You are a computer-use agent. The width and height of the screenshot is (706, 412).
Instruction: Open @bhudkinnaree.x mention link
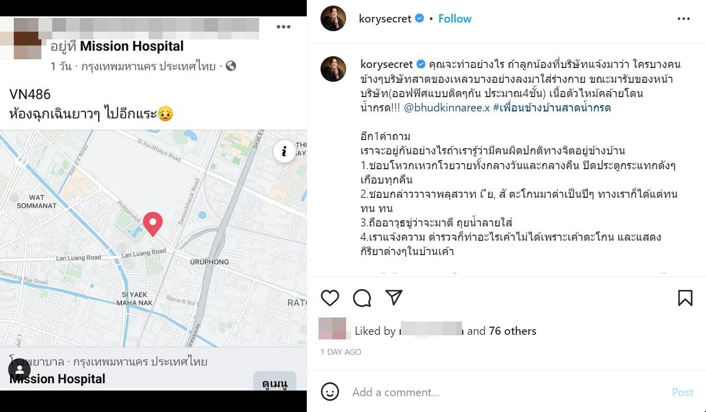pos(447,108)
